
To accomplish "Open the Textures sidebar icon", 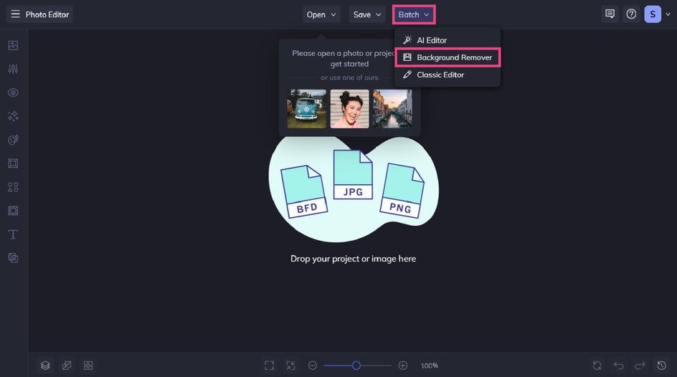I will pyautogui.click(x=13, y=211).
